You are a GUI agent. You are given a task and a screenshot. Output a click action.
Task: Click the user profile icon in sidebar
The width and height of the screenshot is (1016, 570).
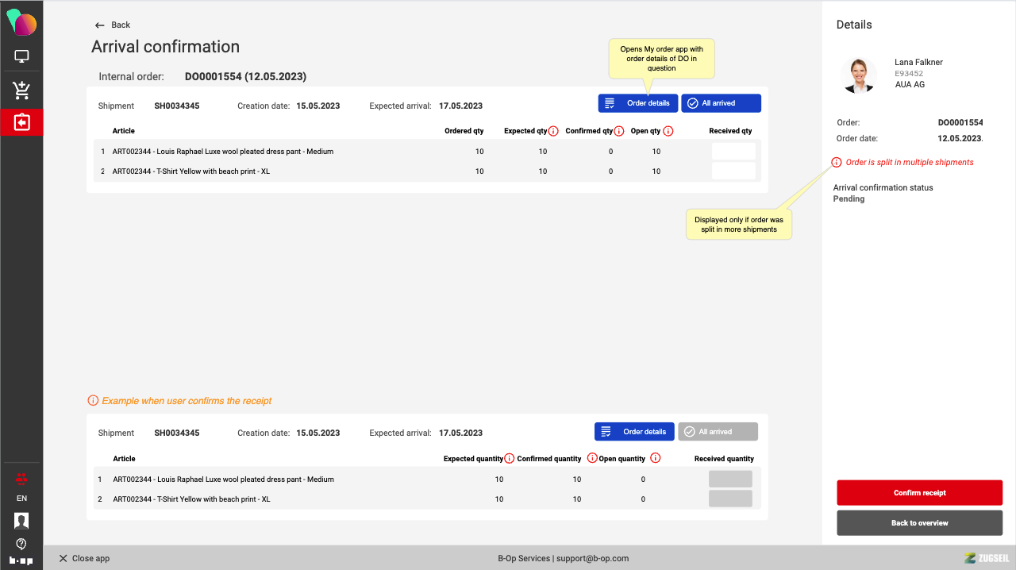click(x=21, y=521)
